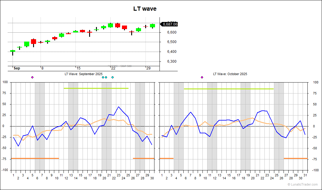The height and width of the screenshot is (190, 322).
Task: Select orange bar at start of September chart
Action: pyautogui.click(x=35, y=158)
